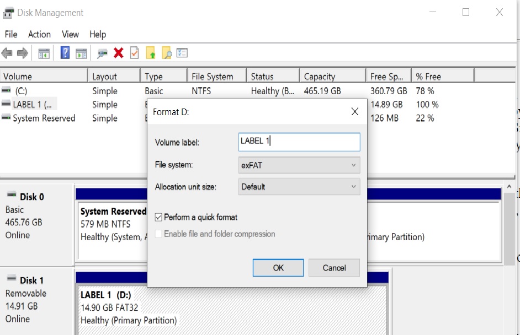
Task: Click Cancel in Format dialog
Action: pyautogui.click(x=334, y=268)
